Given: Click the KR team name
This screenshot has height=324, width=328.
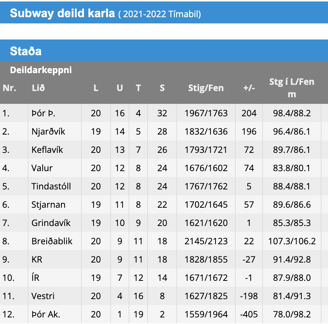Looking at the screenshot, I should click(x=37, y=260).
